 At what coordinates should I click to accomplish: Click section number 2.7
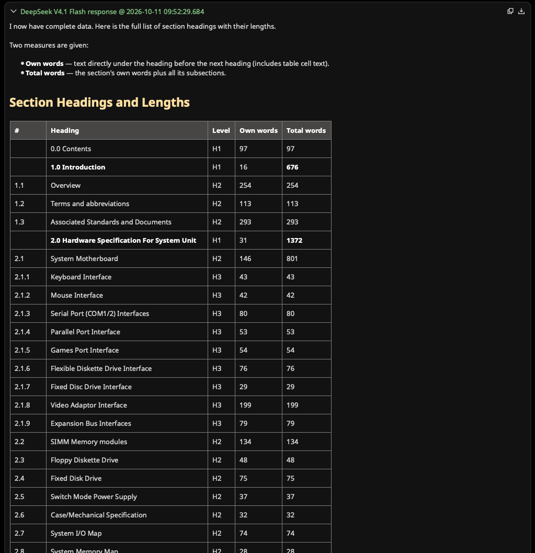pyautogui.click(x=19, y=534)
